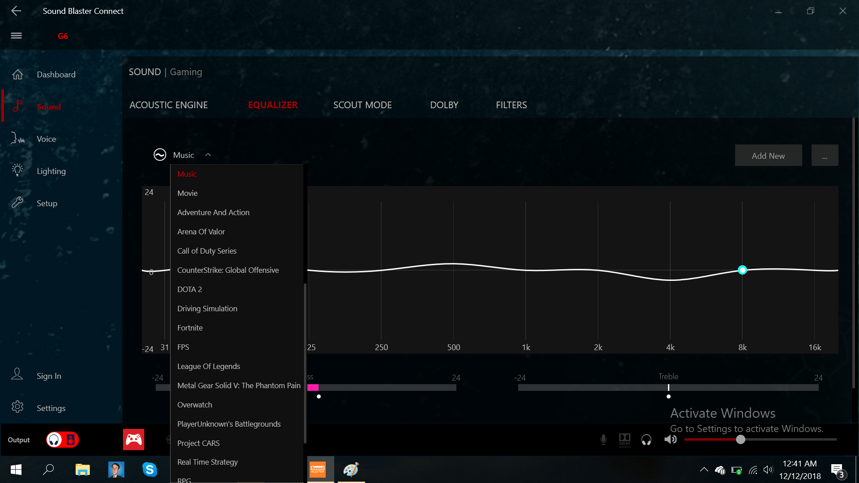Click the Dolby Audio status icon
Screen dimensions: 859x483
(x=625, y=440)
